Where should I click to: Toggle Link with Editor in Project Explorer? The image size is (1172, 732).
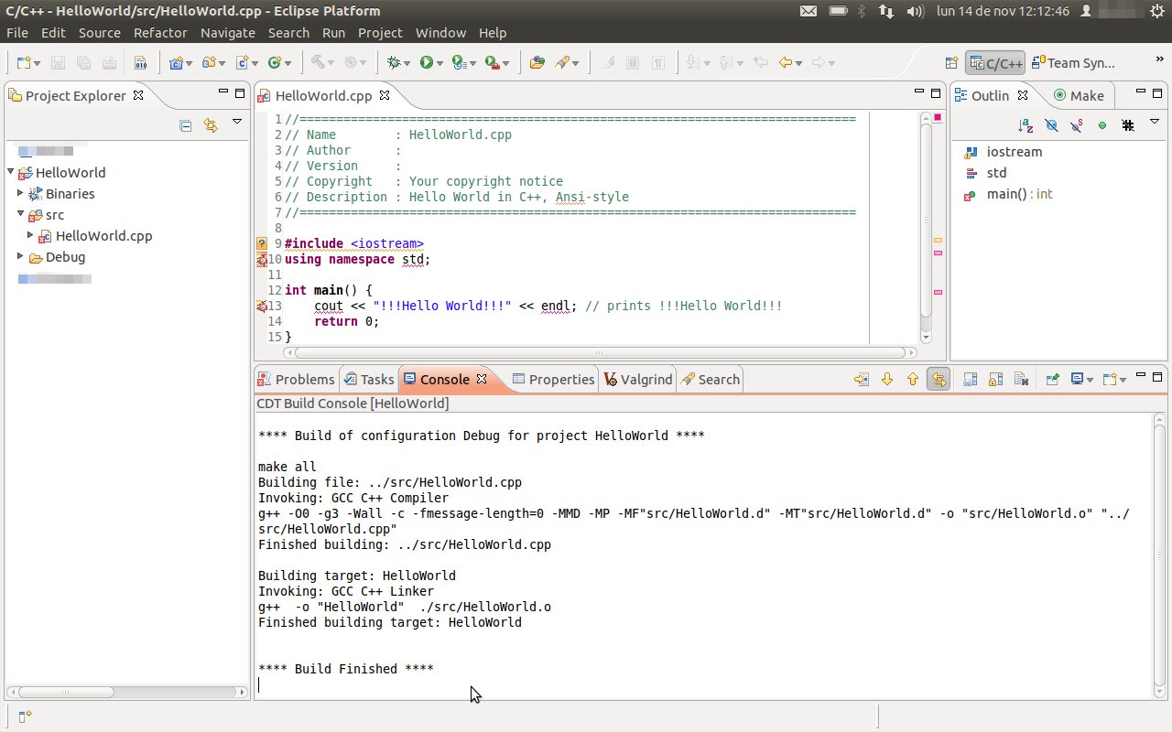211,125
